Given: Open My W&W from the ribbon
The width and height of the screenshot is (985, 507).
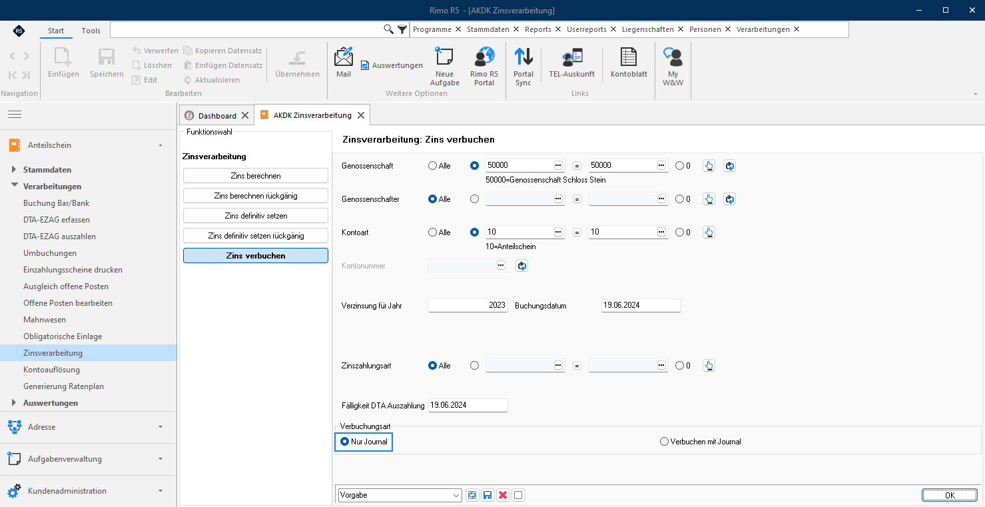Looking at the screenshot, I should point(673,67).
